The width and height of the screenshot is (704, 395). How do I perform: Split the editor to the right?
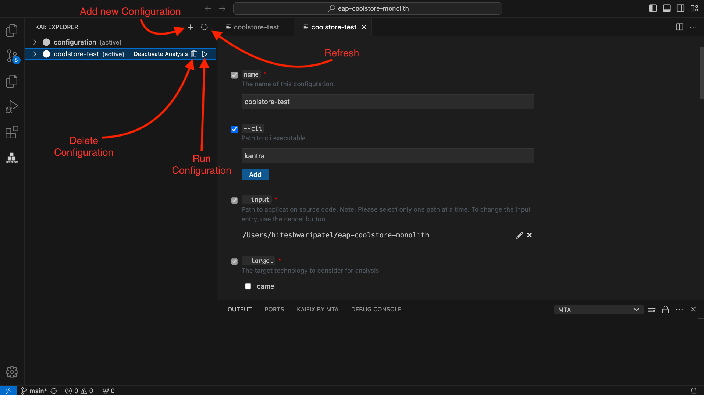679,27
